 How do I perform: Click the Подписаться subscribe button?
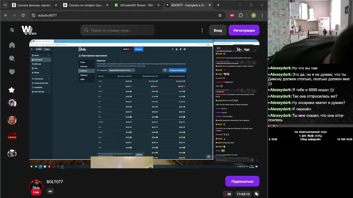pos(242,182)
